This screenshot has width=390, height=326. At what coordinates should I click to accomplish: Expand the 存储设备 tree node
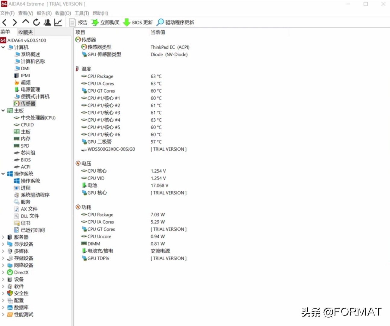pyautogui.click(x=3, y=258)
